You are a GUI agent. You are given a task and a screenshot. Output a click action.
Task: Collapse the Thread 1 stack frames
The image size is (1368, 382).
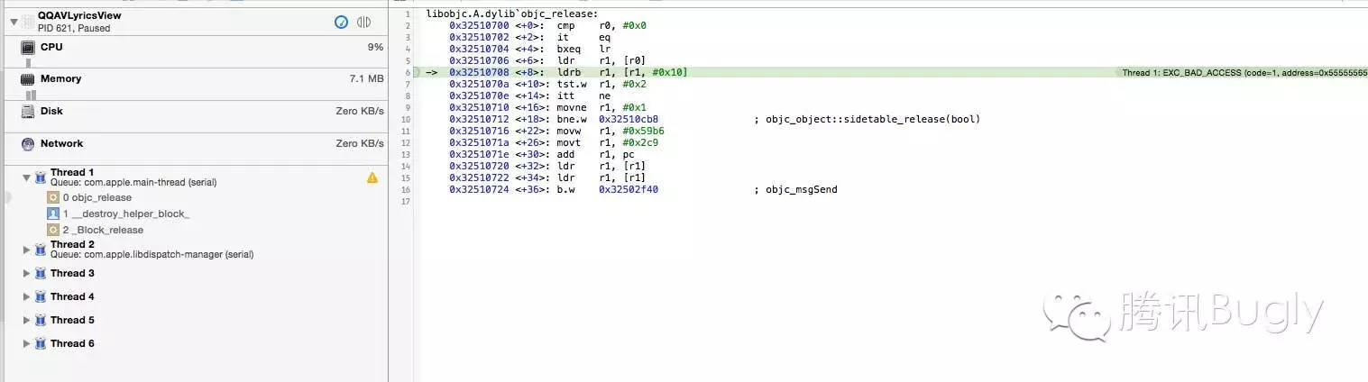pyautogui.click(x=26, y=177)
